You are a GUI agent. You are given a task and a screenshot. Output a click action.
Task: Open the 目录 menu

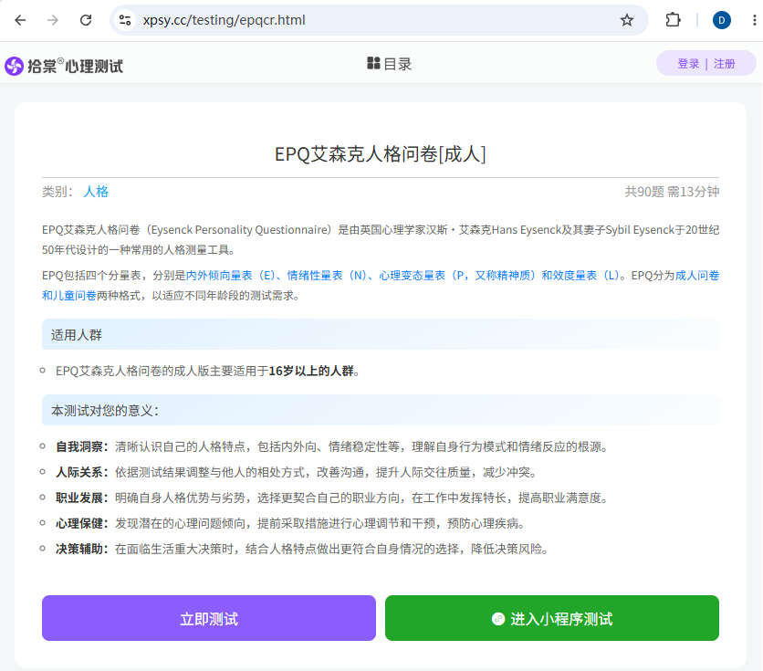[390, 64]
